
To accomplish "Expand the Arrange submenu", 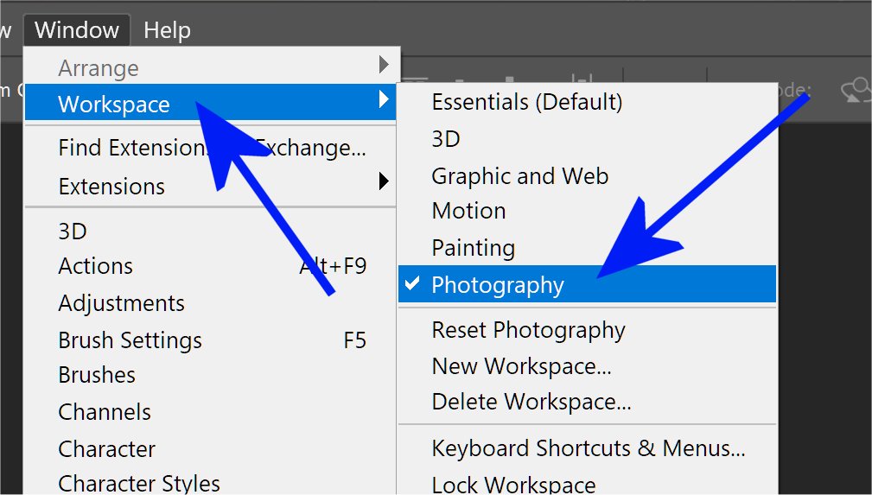I will pyautogui.click(x=99, y=68).
